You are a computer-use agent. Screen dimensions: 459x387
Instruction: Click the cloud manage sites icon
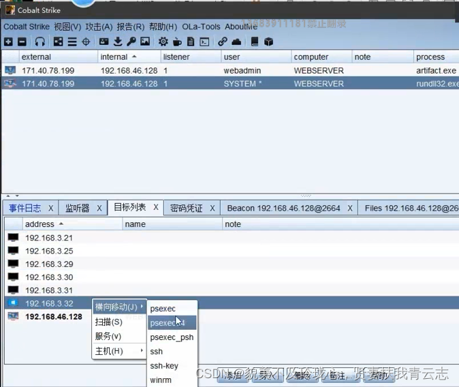(236, 42)
